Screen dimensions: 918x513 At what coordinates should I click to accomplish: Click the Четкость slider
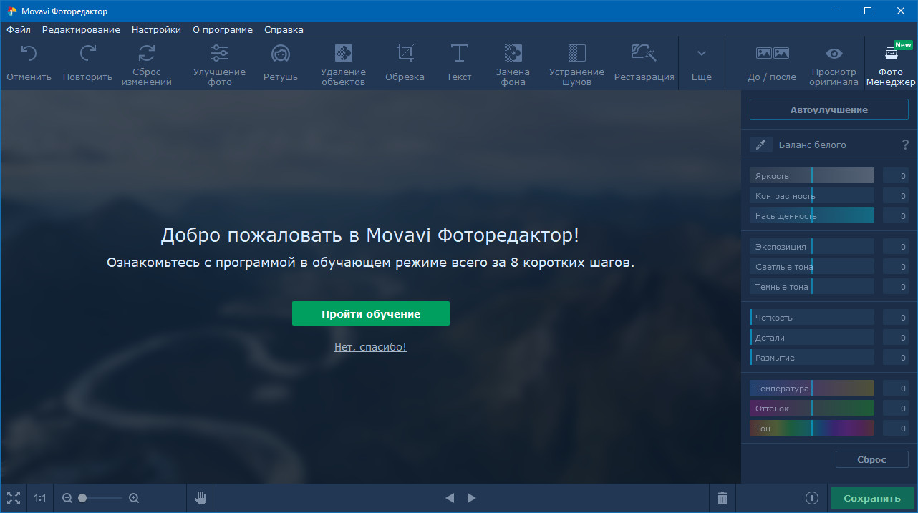click(x=812, y=317)
